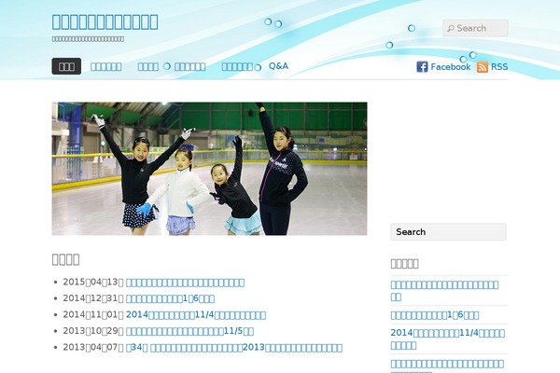Focus the sidebar Search field
The image size is (560, 373).
(x=449, y=232)
